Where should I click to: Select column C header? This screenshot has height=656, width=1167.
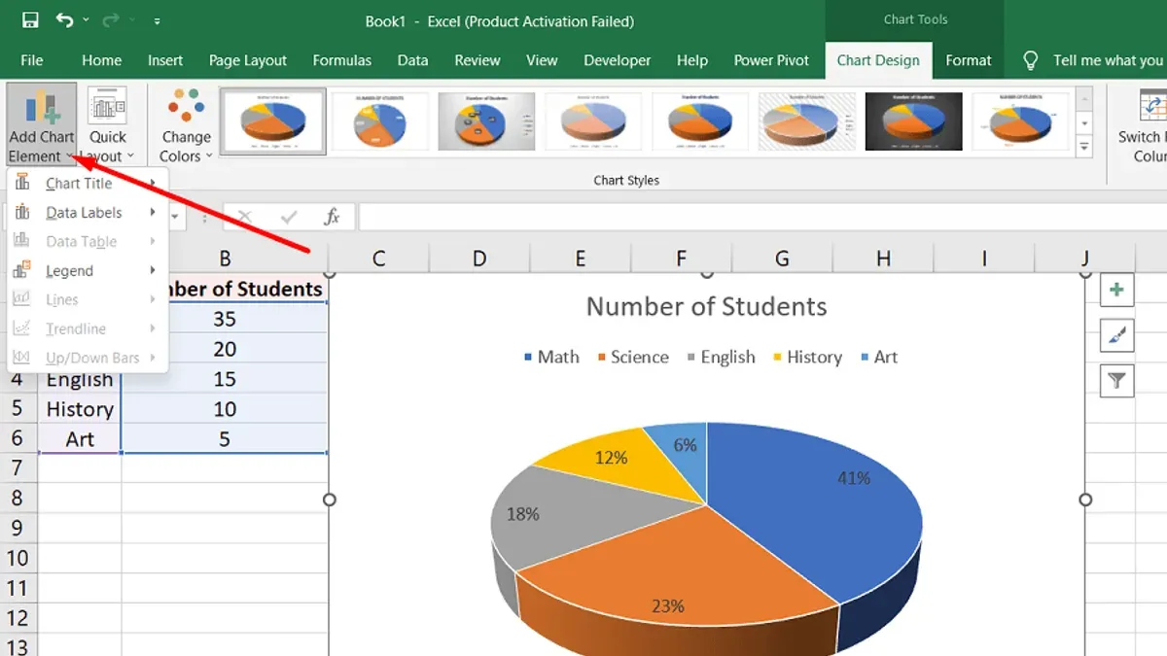378,259
